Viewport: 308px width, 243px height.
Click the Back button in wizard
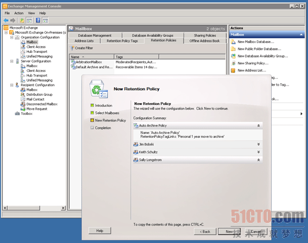tap(205, 232)
